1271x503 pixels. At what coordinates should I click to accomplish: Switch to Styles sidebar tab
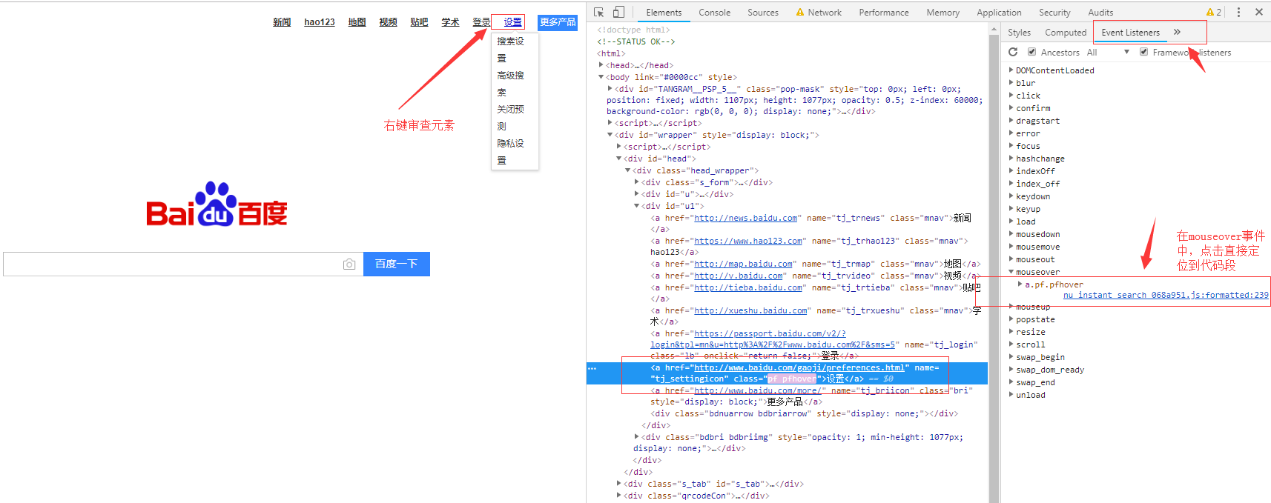click(x=1019, y=33)
